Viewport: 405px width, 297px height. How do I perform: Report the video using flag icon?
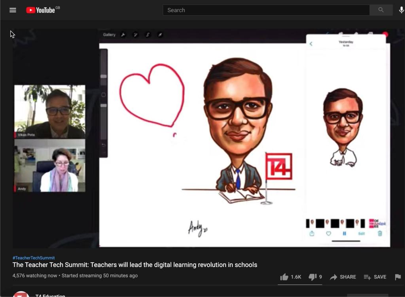[398, 277]
